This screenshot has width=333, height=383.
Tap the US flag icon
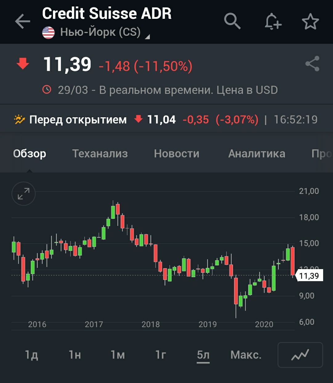[48, 33]
